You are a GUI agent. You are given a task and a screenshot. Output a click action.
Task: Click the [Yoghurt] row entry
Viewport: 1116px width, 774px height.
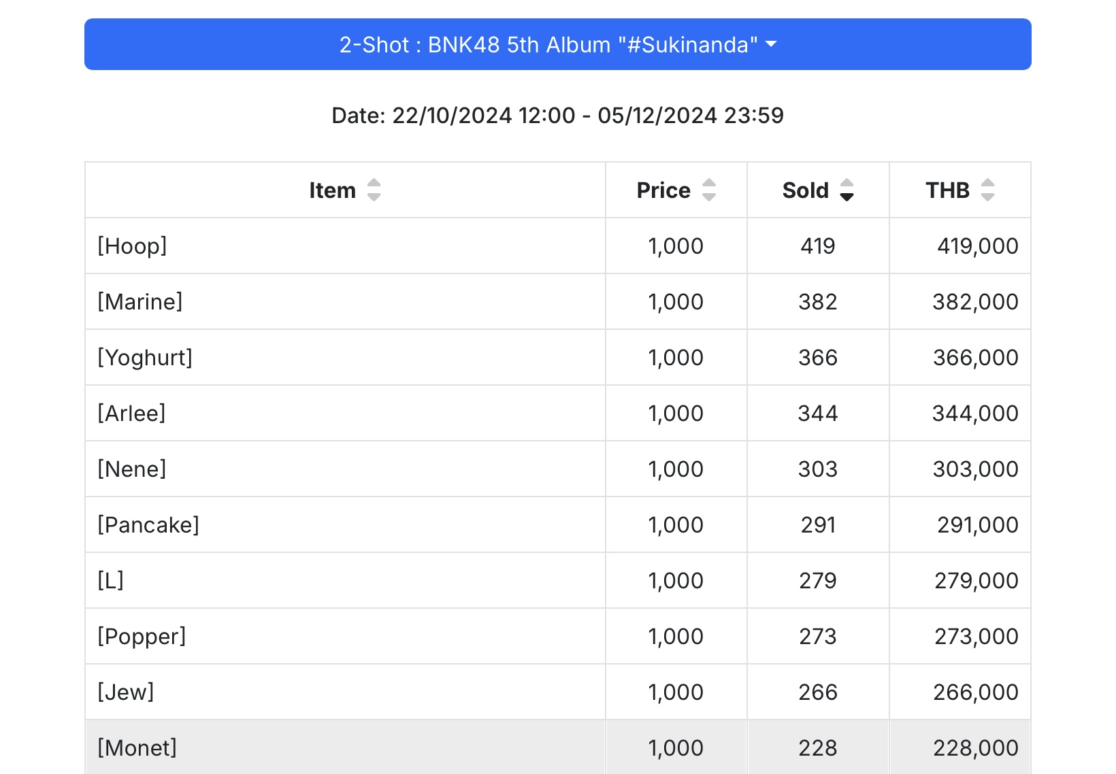(x=558, y=357)
